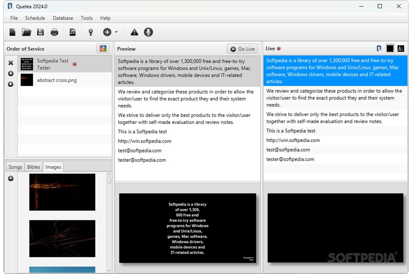Open the theme button in Order of Service
This screenshot has width=412, height=274.
(x=103, y=49)
